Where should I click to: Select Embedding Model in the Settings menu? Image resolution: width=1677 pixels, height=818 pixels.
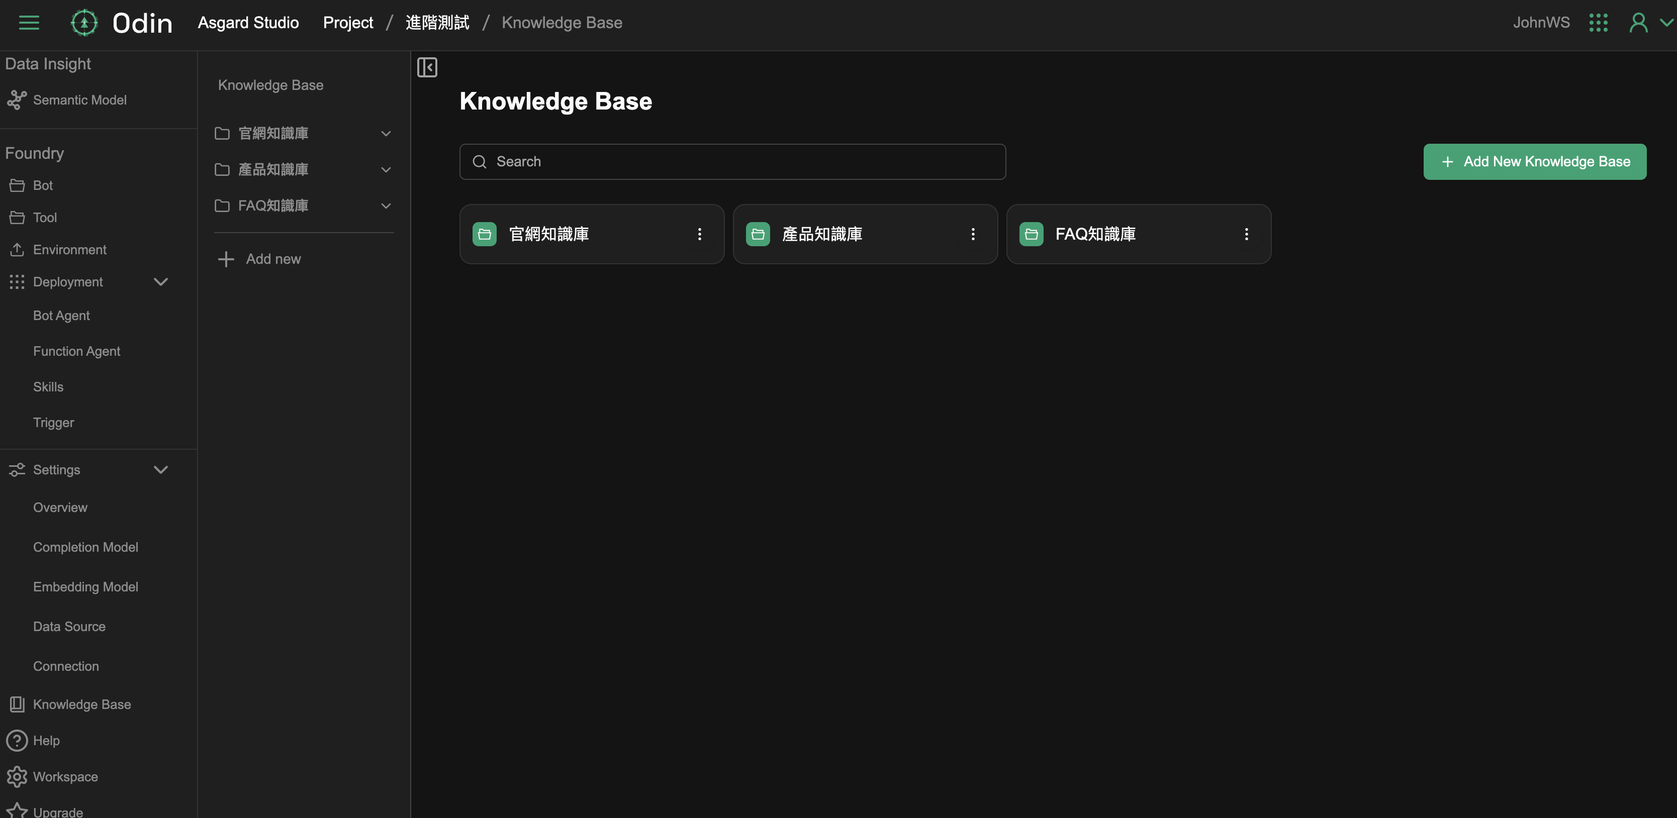tap(85, 587)
